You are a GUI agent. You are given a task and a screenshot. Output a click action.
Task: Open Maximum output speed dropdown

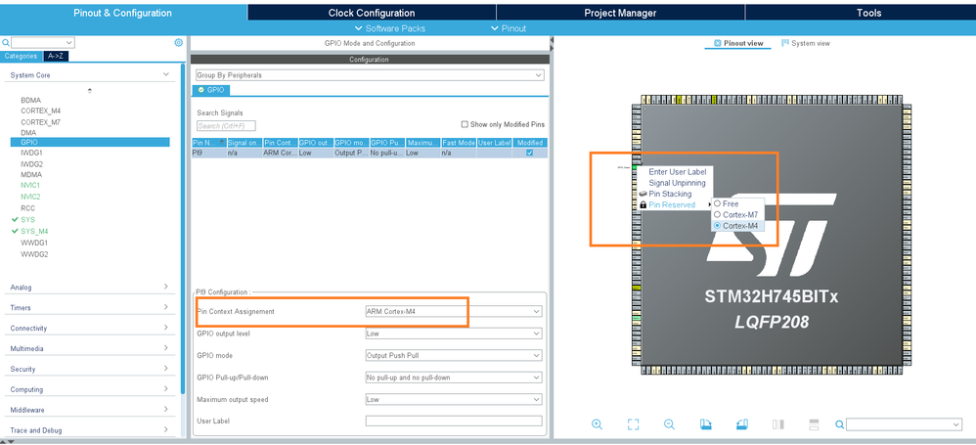454,399
